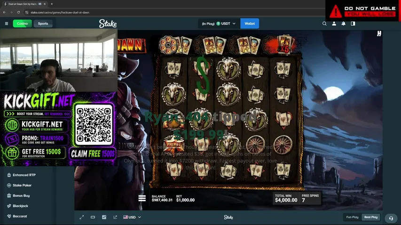401x225 pixels.
Task: Open live support headset icon
Action: pos(391,218)
